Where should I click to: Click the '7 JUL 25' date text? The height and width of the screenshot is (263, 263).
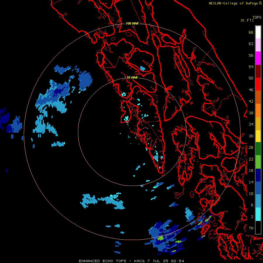tap(158, 261)
